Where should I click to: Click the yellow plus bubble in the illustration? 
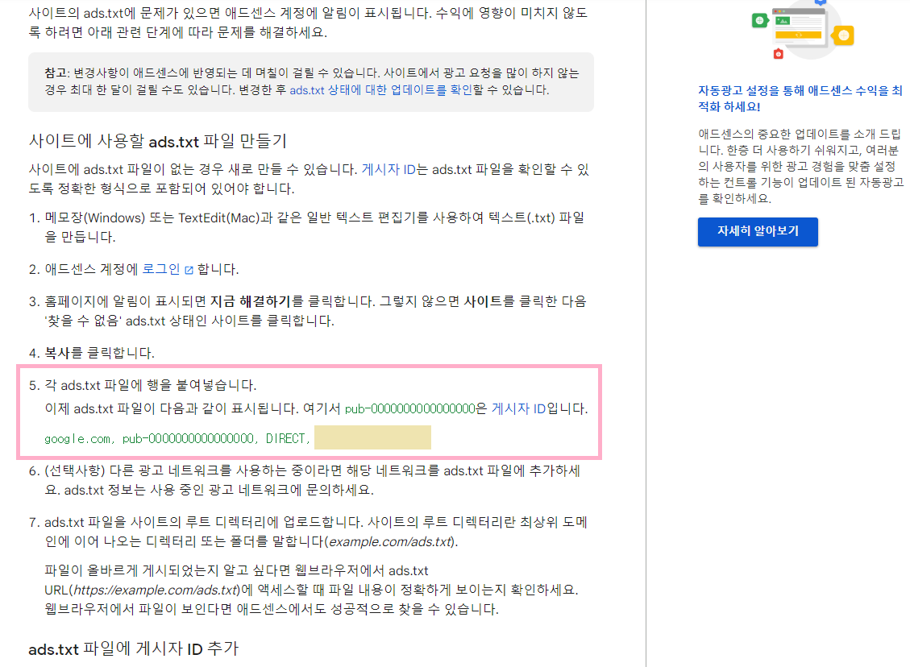point(843,35)
